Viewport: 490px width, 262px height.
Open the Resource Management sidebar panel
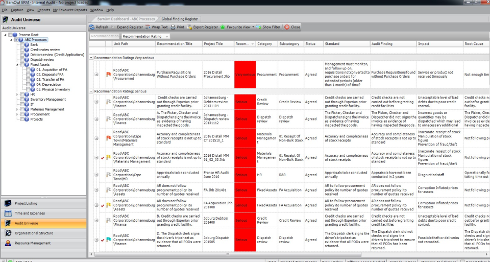(33, 243)
